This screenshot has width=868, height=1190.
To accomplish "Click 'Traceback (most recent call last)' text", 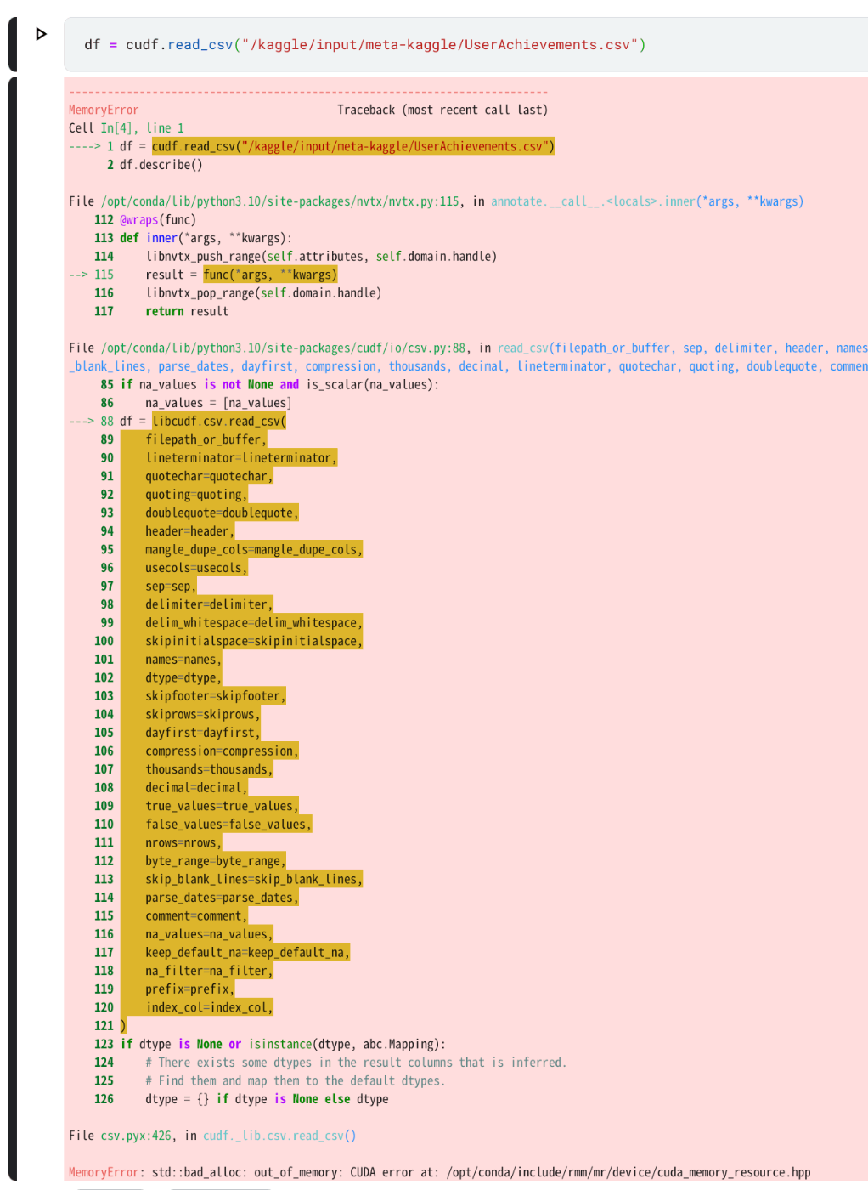I will point(442,110).
